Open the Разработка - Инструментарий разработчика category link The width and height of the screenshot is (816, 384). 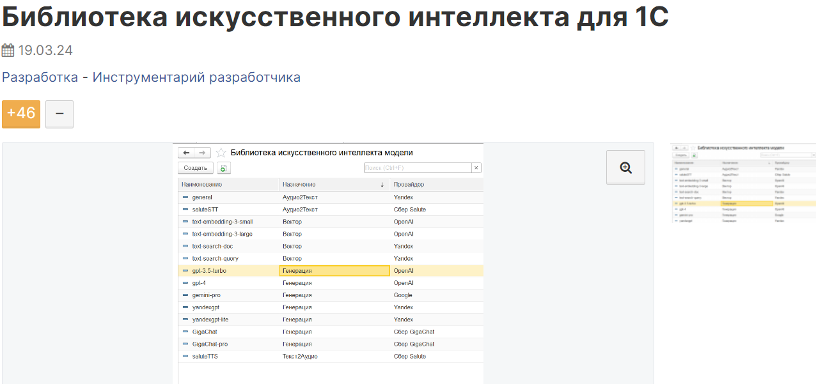coord(151,77)
